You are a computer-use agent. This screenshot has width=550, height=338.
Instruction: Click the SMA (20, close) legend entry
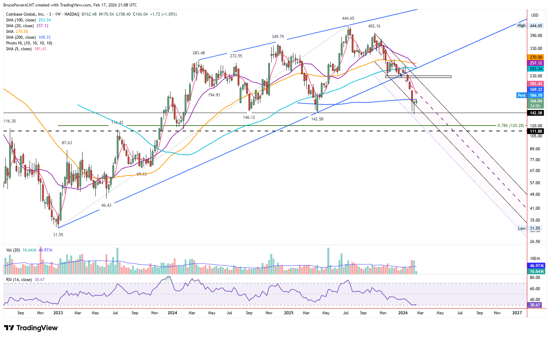point(20,26)
